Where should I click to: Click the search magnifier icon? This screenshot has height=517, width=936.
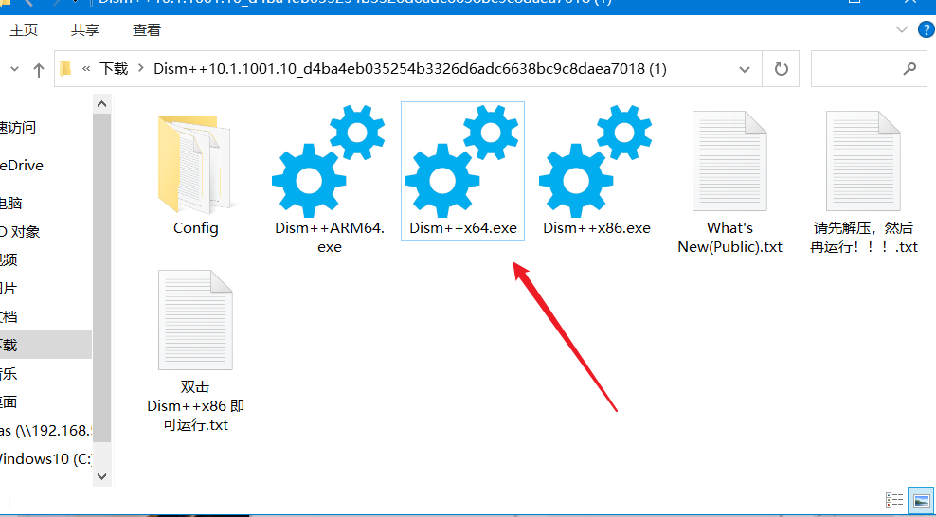pos(909,68)
